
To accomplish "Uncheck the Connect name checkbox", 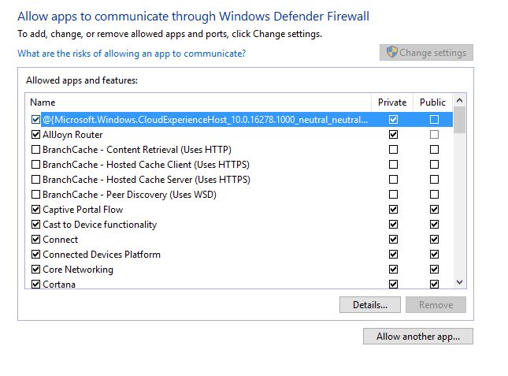I will coord(35,239).
